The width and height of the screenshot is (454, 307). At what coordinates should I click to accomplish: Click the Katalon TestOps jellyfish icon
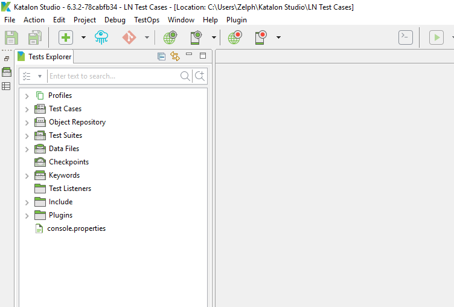(101, 37)
